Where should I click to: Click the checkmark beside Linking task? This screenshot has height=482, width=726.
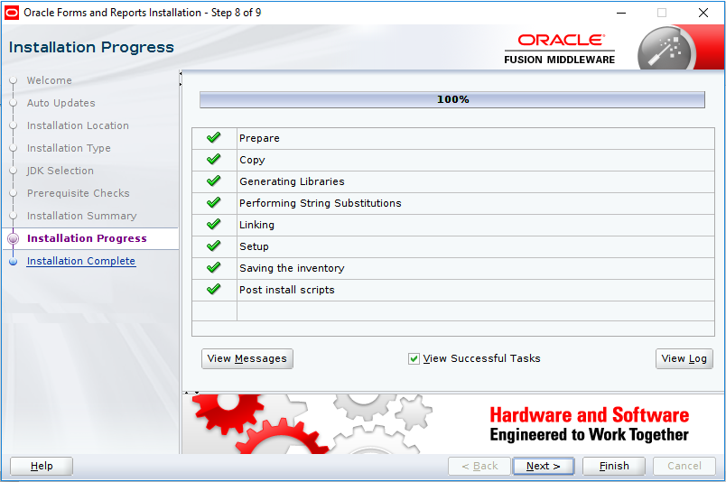point(213,225)
